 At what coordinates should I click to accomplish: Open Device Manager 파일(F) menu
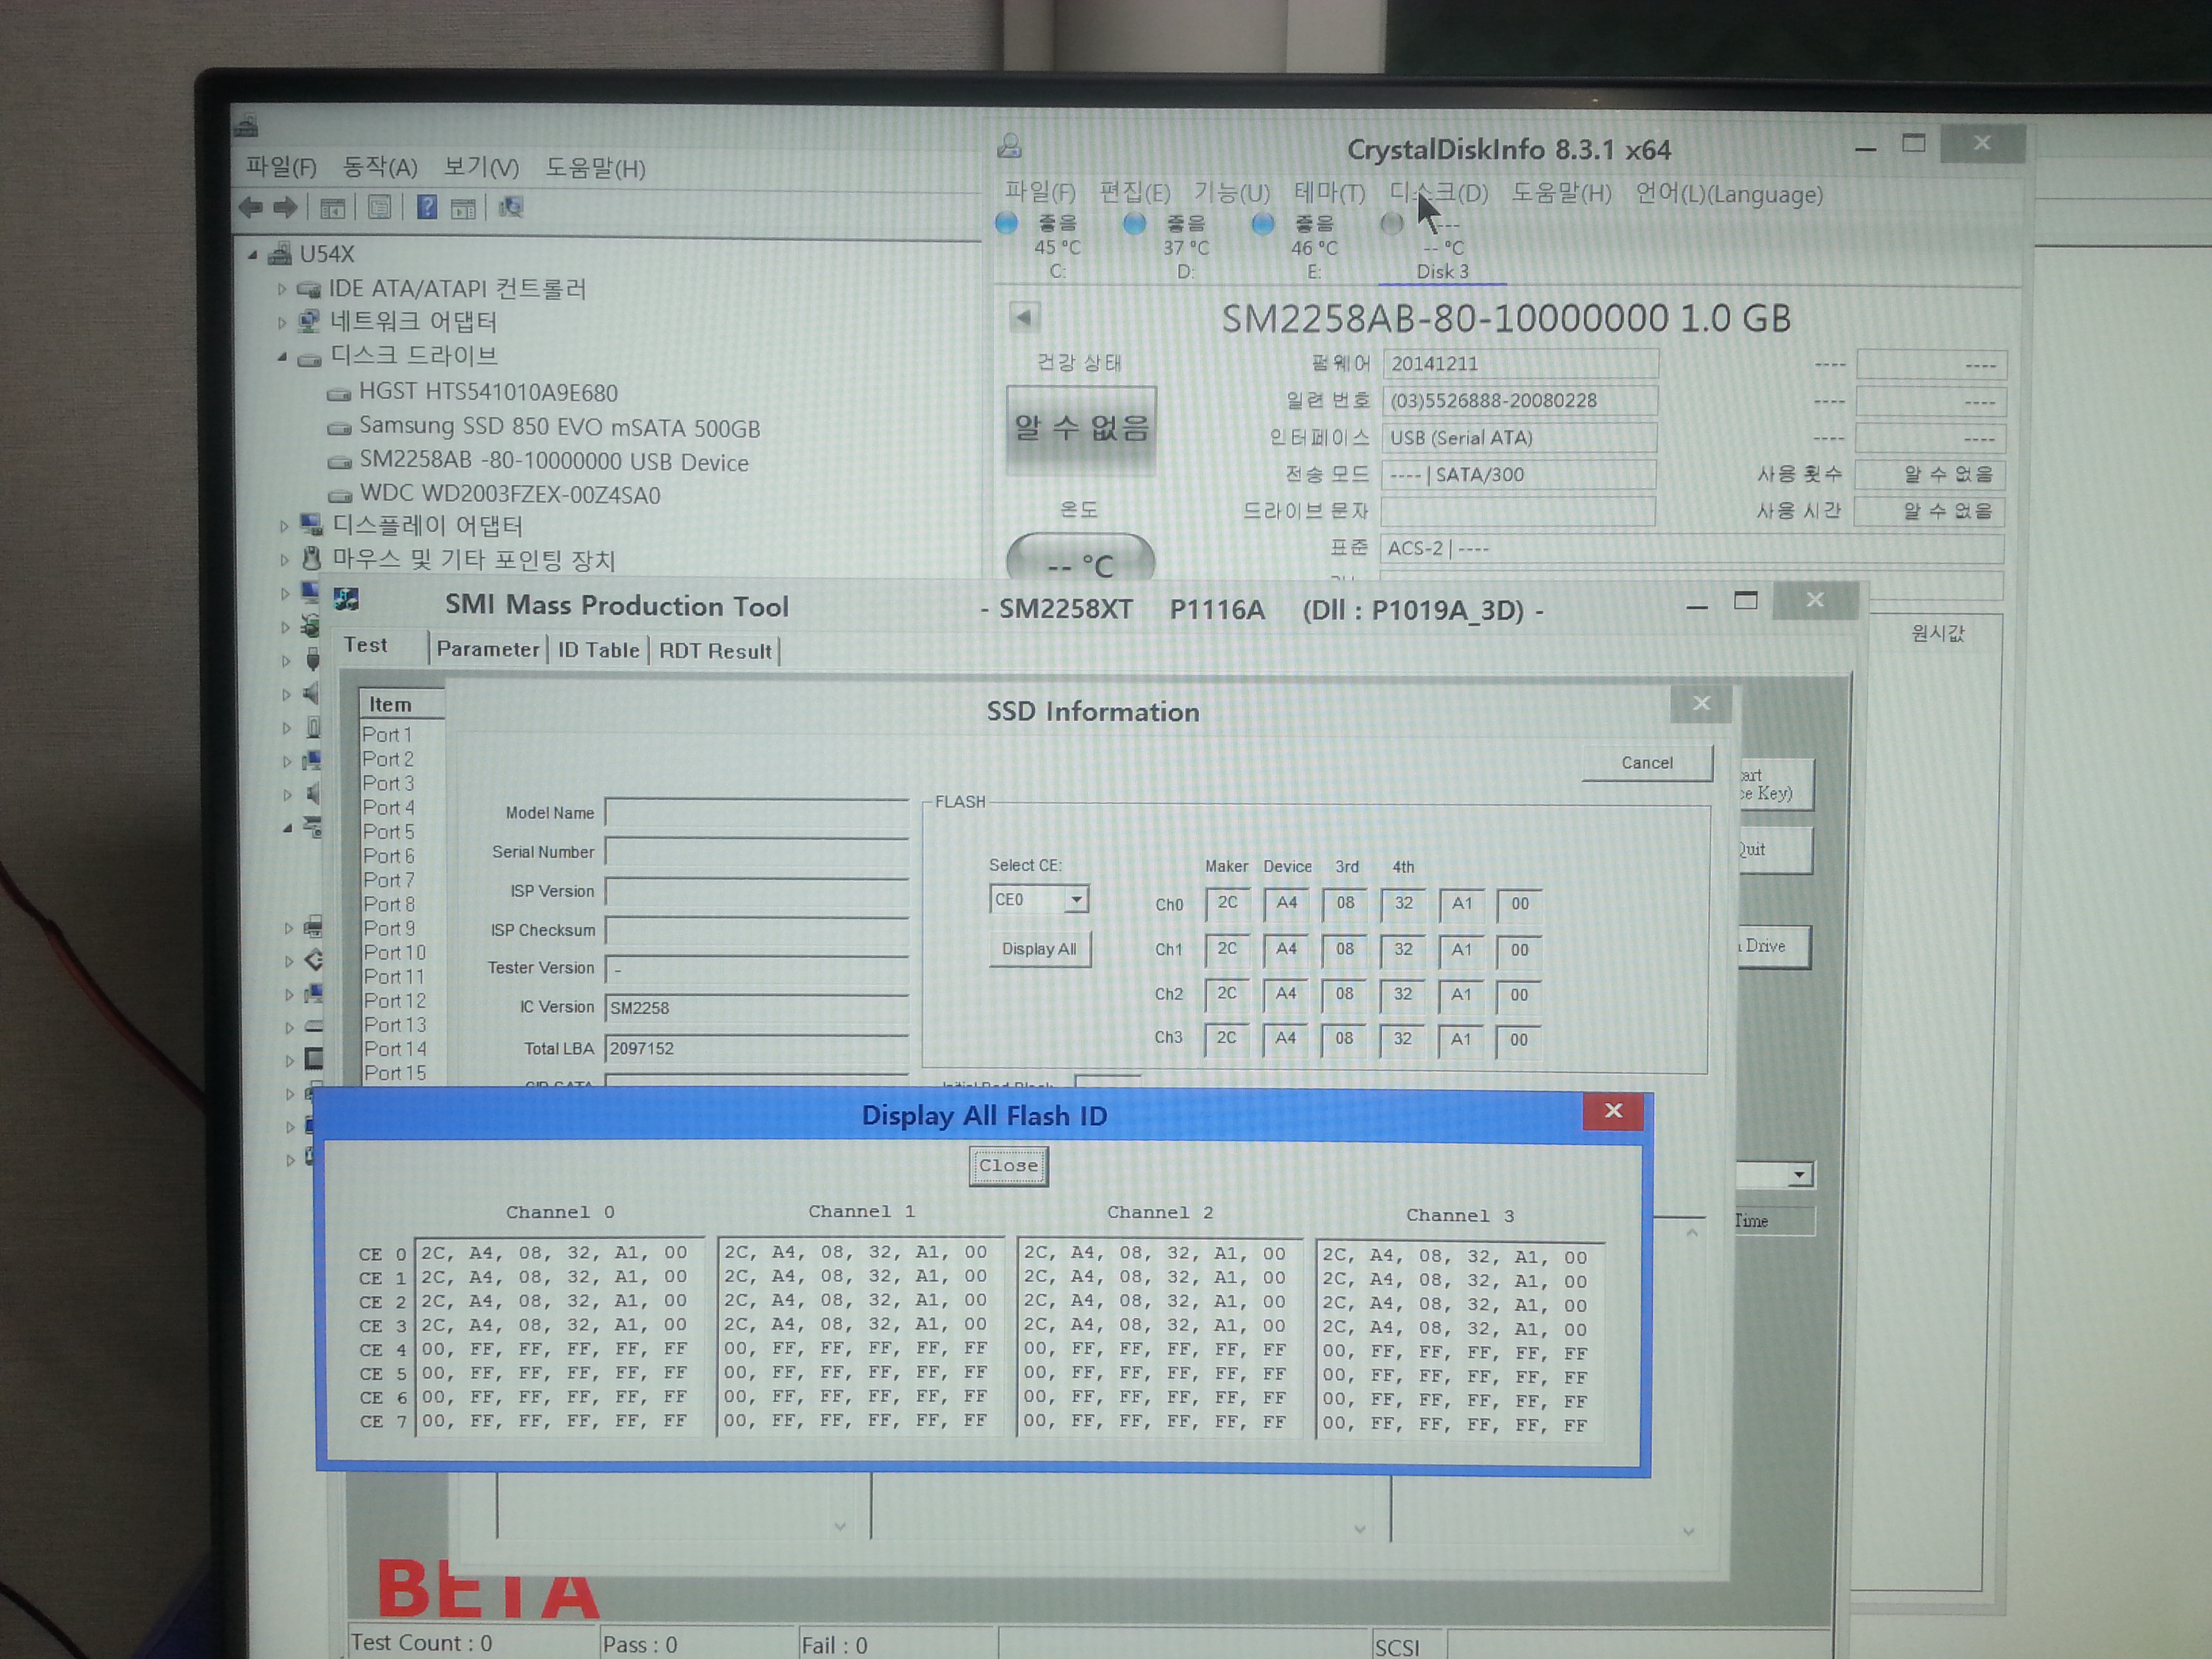pos(281,167)
